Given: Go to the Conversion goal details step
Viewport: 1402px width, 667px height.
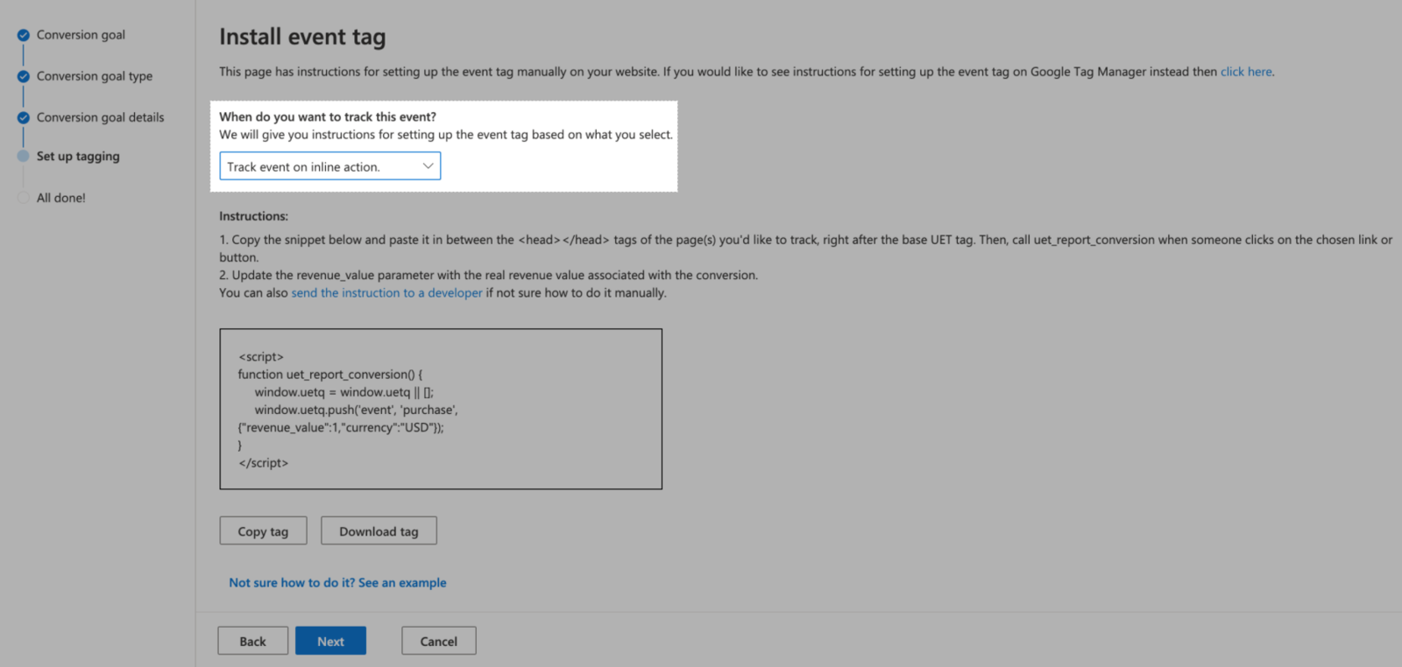Looking at the screenshot, I should pos(100,117).
